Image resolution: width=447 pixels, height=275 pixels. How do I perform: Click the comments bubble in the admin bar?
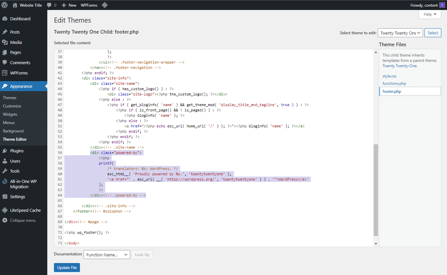point(48,5)
